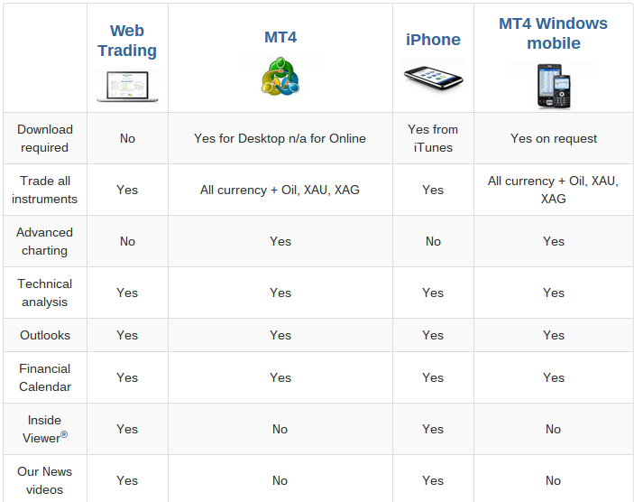Click the Financial Calendar row label

[45, 377]
